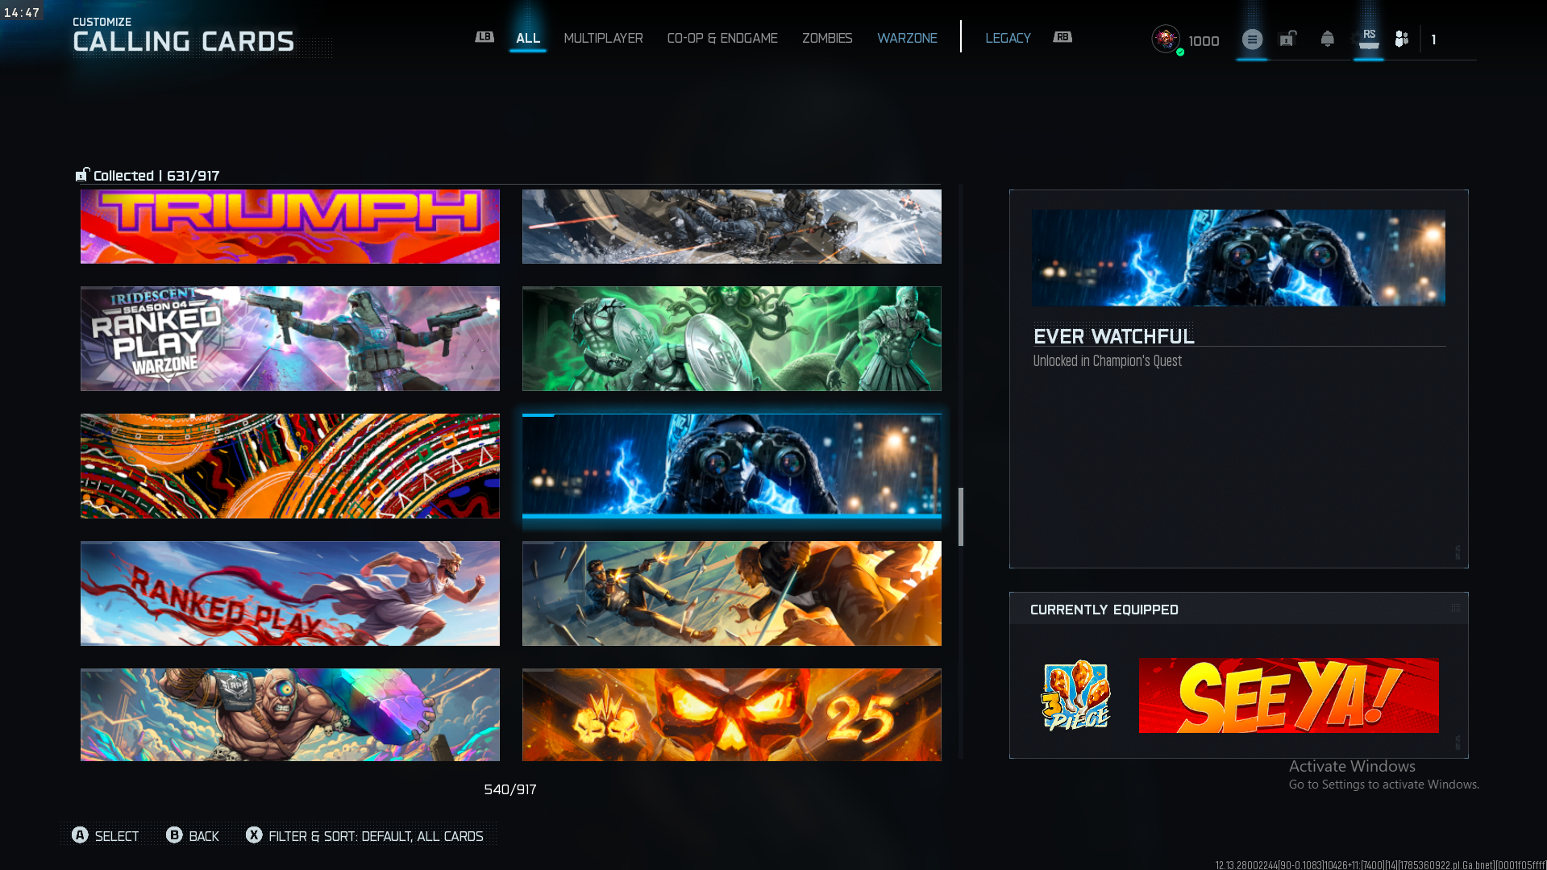Image resolution: width=1547 pixels, height=870 pixels.
Task: Click the B button icon for Back
Action: pos(174,835)
